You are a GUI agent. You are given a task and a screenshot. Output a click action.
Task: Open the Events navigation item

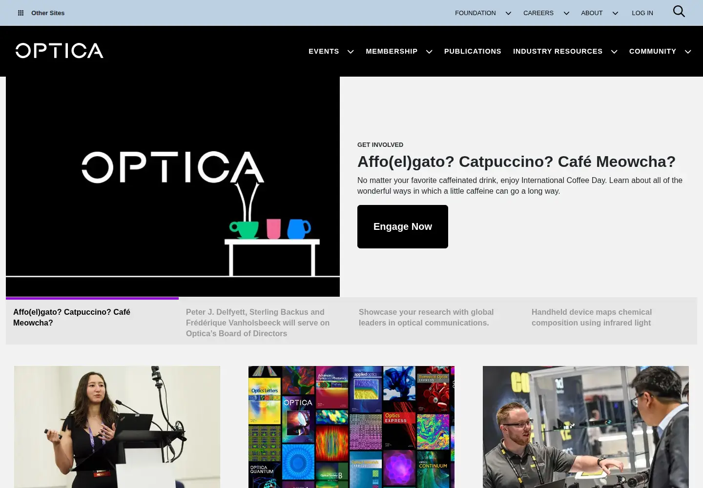pyautogui.click(x=324, y=51)
